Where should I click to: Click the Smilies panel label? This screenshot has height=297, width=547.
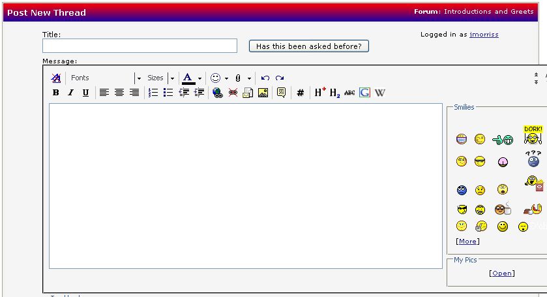click(x=464, y=107)
